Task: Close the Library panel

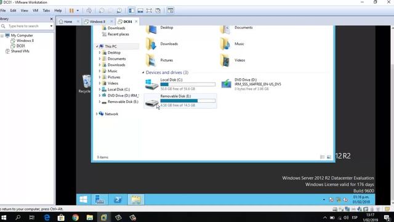Action: (52, 19)
